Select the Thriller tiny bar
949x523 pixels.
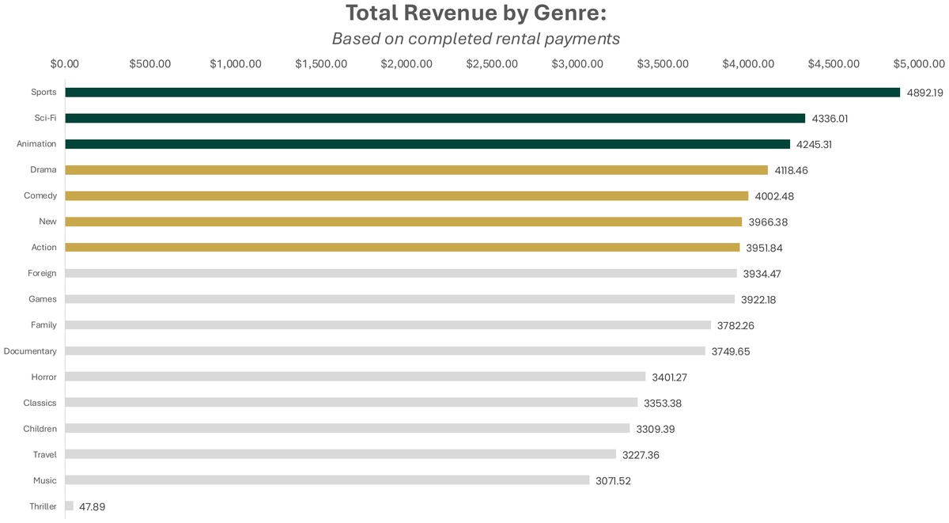68,506
